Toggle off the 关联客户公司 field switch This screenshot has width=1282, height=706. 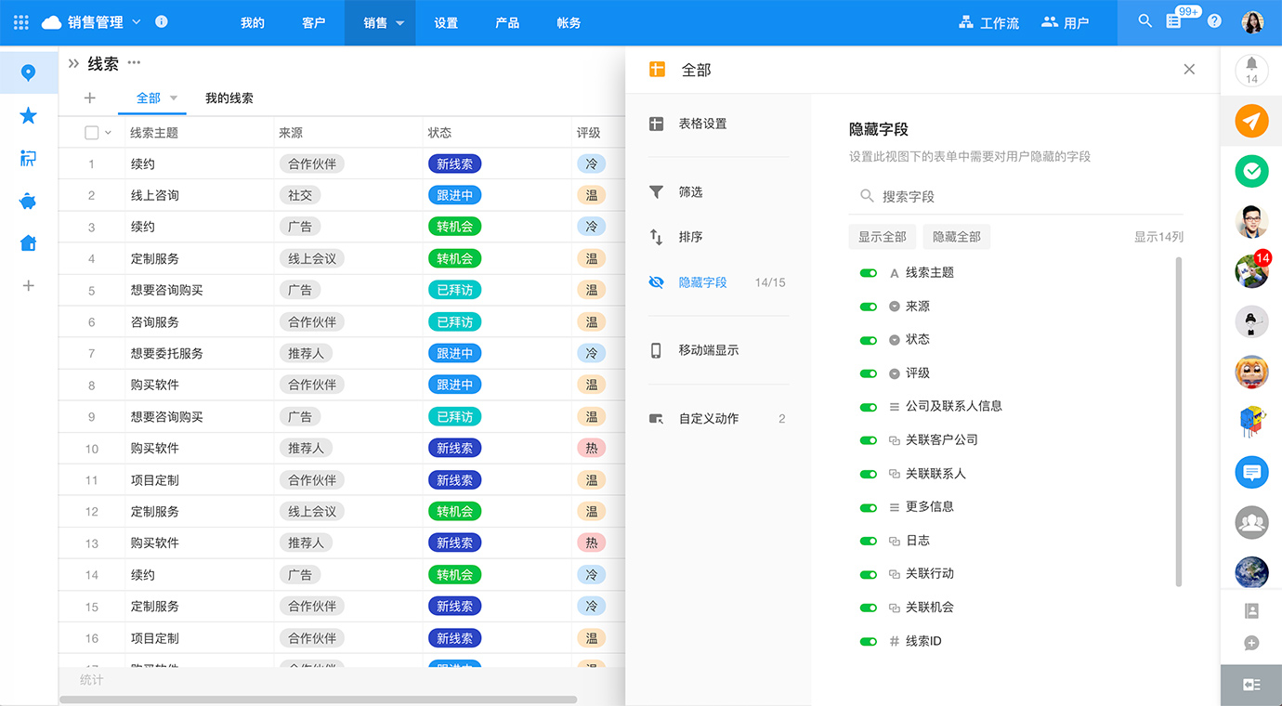pyautogui.click(x=869, y=440)
